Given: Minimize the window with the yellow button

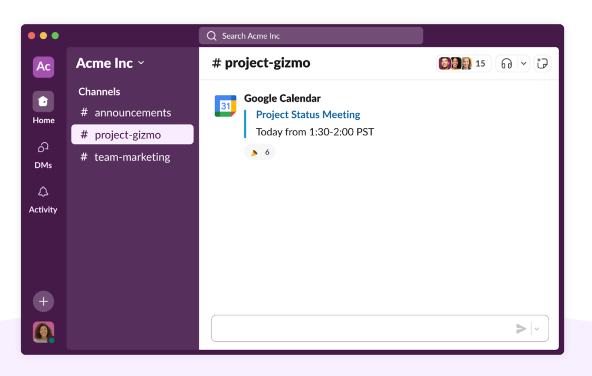Looking at the screenshot, I should (43, 35).
